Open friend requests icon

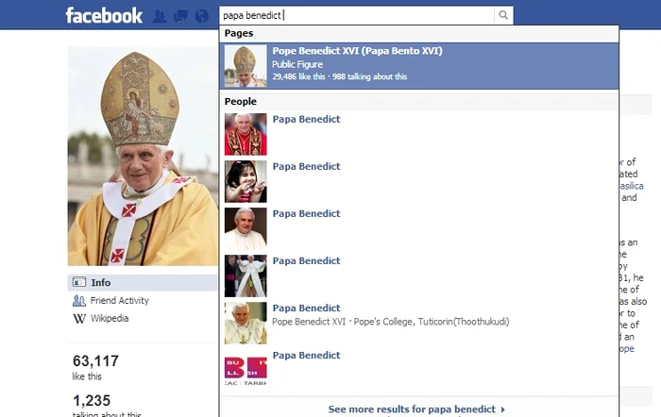(160, 16)
